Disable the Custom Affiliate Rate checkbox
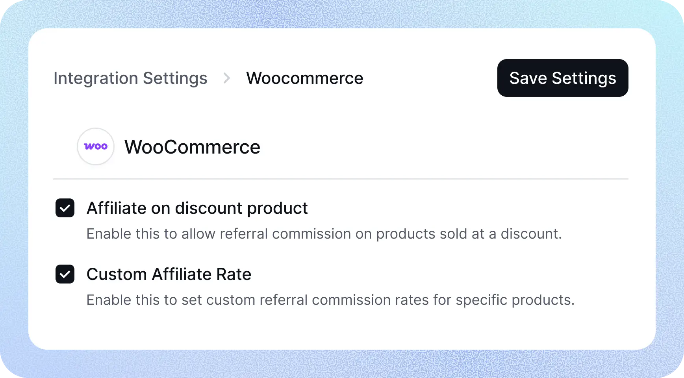The image size is (684, 378). coord(65,274)
